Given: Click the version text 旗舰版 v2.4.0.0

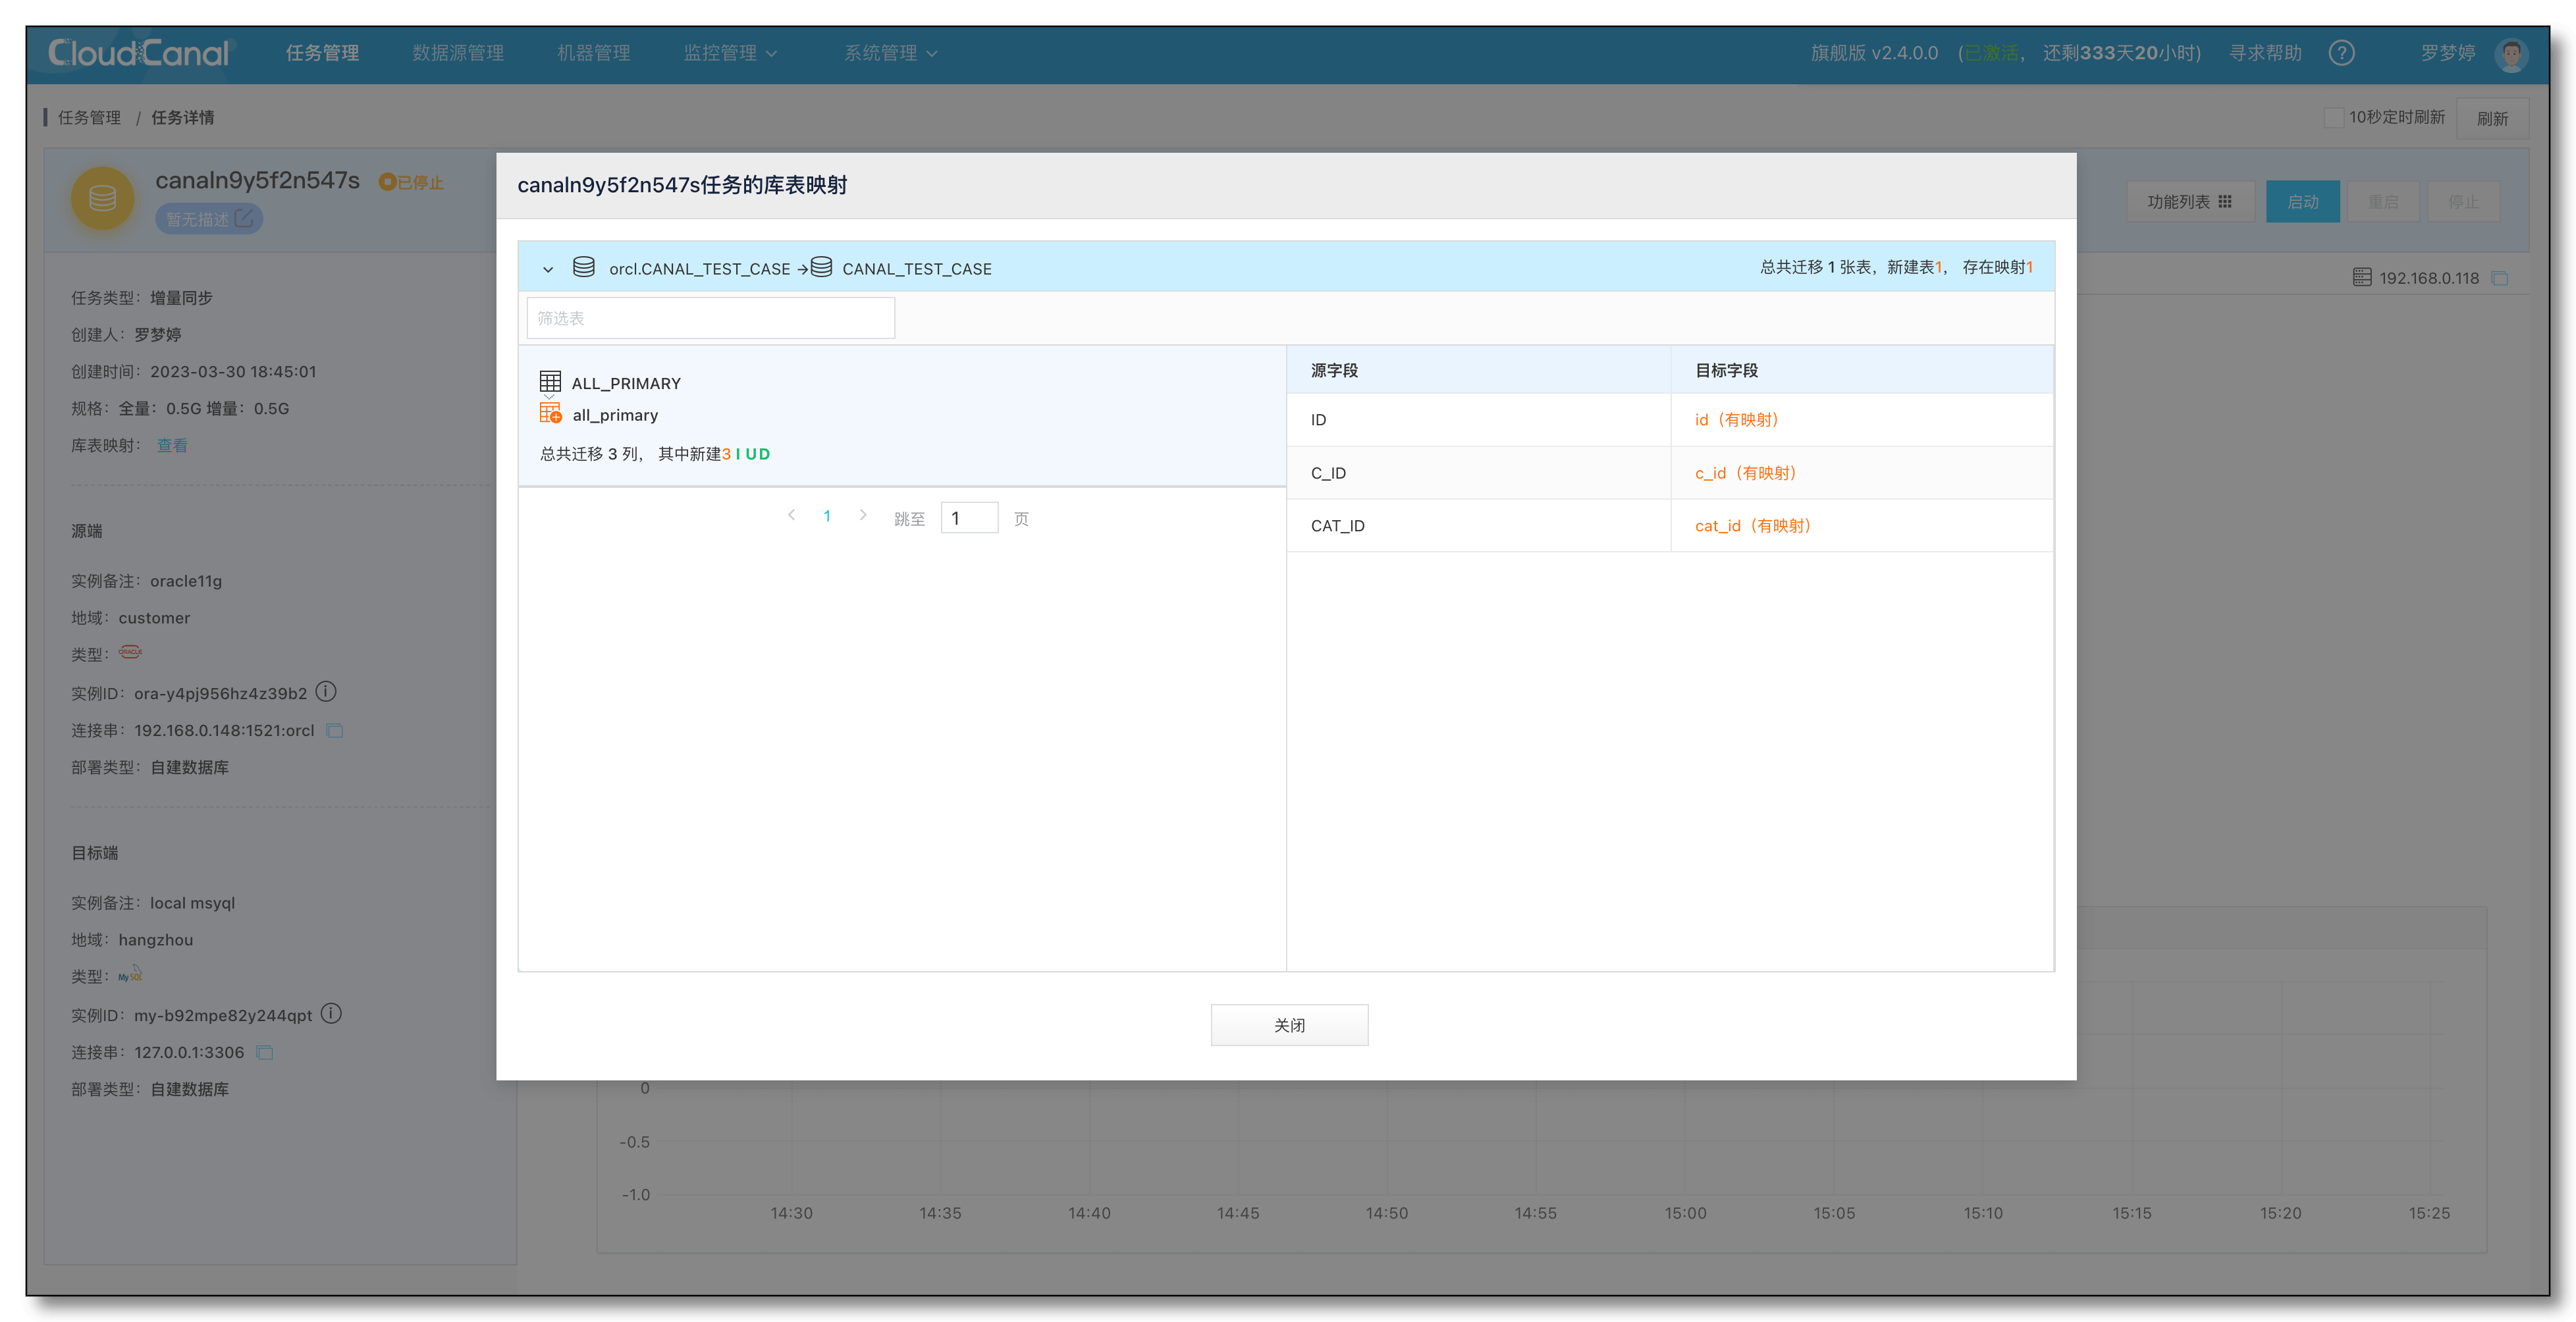Looking at the screenshot, I should coord(1874,53).
